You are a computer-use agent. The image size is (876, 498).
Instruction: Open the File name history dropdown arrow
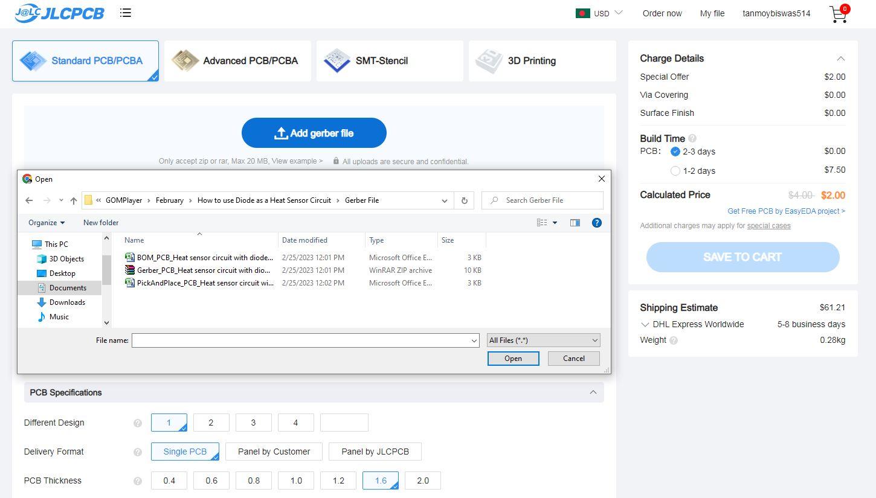(474, 340)
